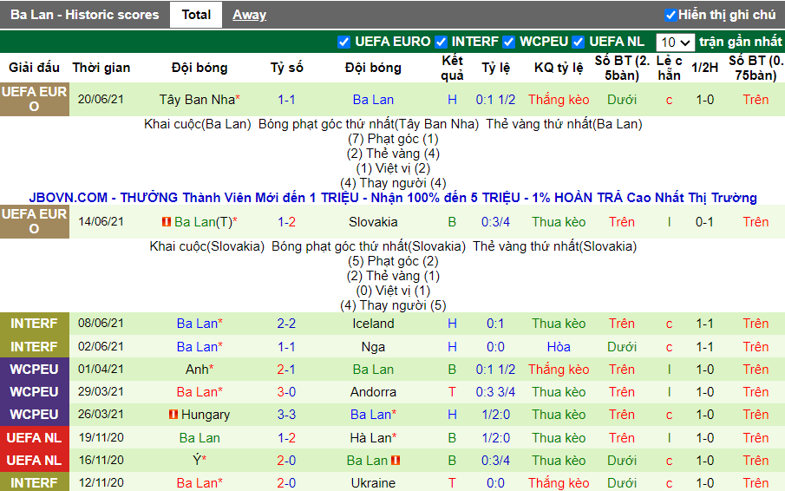Image resolution: width=785 pixels, height=491 pixels.
Task: Click the Iceland team name
Action: (373, 324)
